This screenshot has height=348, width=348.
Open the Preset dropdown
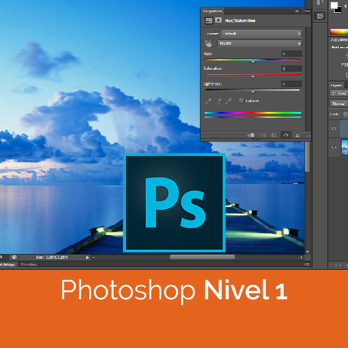(x=262, y=34)
